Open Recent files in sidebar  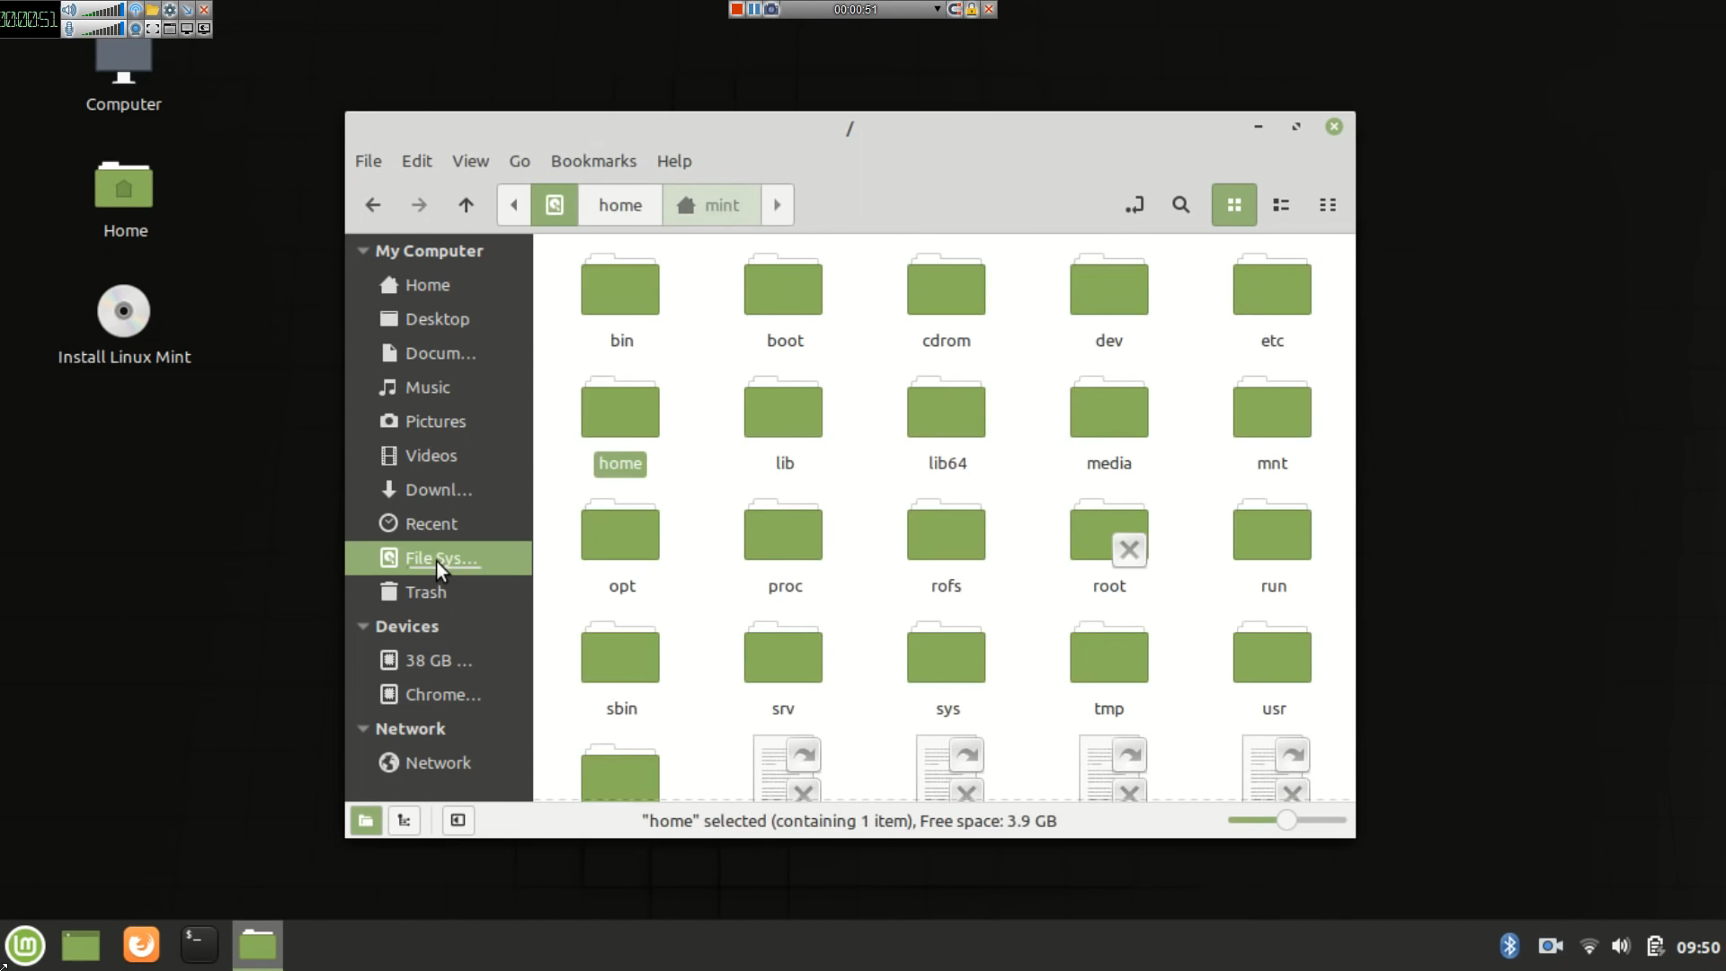[x=431, y=524]
